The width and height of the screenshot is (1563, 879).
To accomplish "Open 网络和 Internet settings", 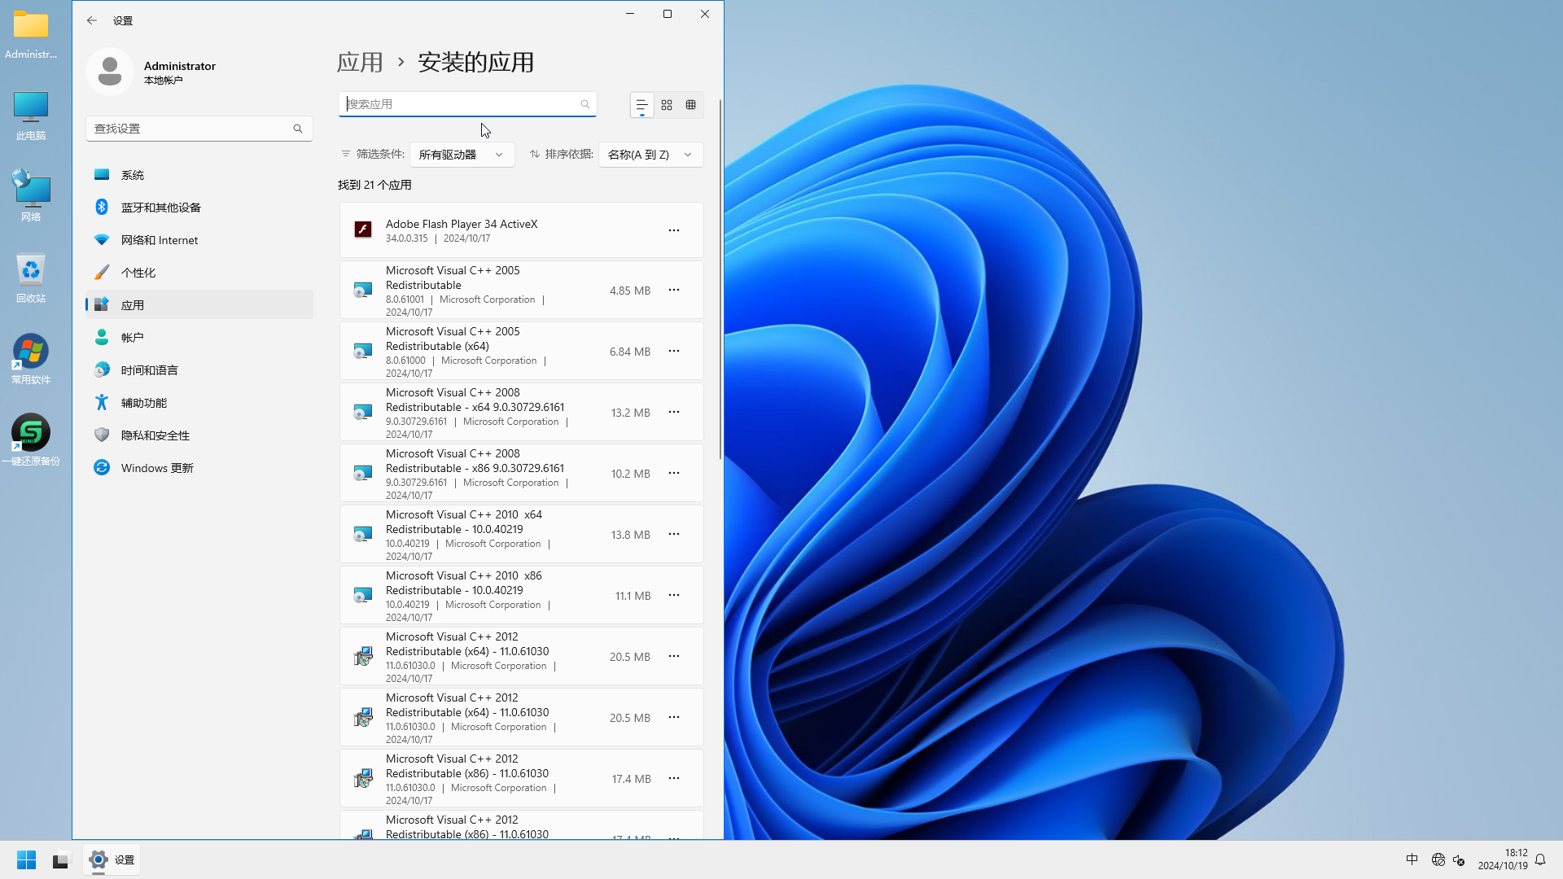I will pyautogui.click(x=199, y=240).
